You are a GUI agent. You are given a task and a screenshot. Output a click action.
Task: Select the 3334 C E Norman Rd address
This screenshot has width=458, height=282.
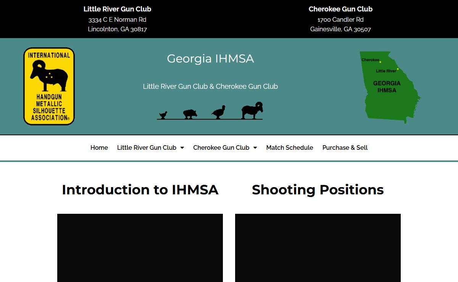[117, 19]
